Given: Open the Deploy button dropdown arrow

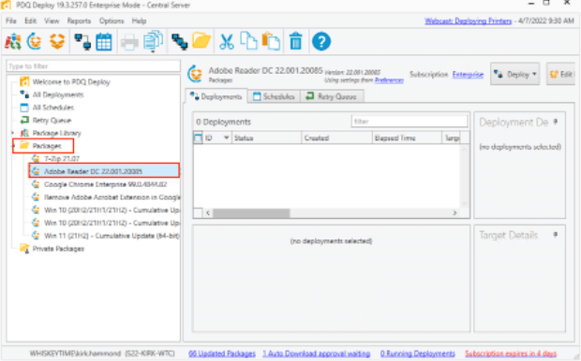Looking at the screenshot, I should point(534,74).
